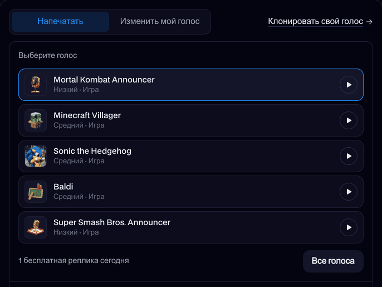Click Низкий · Игра under Super Smash Bros.
382x287 pixels.
(x=76, y=232)
